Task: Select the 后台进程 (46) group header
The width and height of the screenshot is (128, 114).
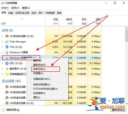Action: [11, 81]
